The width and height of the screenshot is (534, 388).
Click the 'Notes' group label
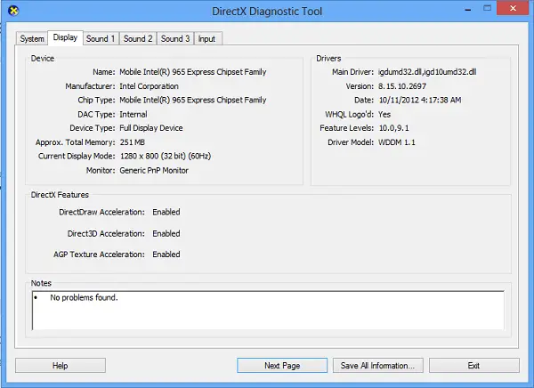[41, 283]
